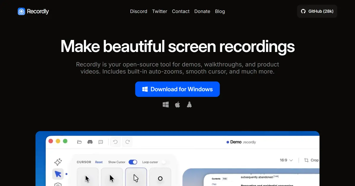Click the Discord icon in demo toolbar
Screen dimensions: 355x186
[x=90, y=142]
